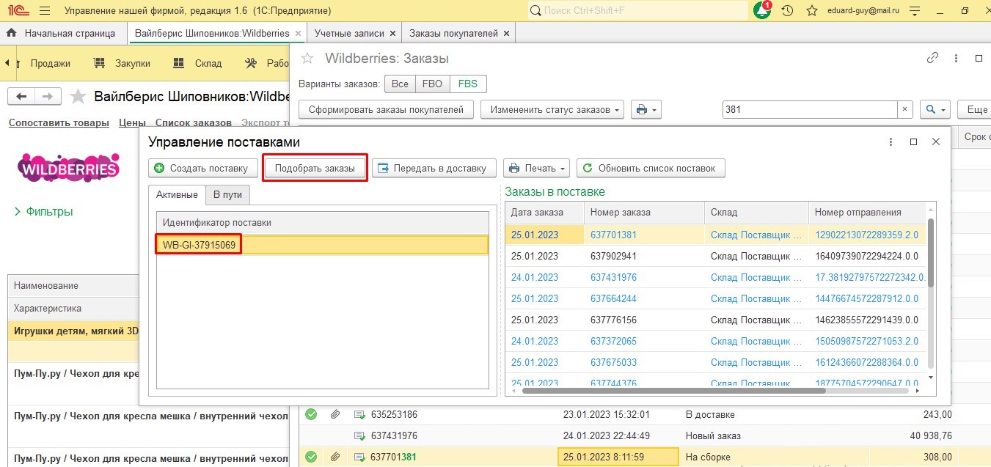
Task: Switch to the Активные tab
Action: click(x=177, y=194)
